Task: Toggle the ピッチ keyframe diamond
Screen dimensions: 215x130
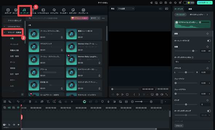Action: (207, 100)
